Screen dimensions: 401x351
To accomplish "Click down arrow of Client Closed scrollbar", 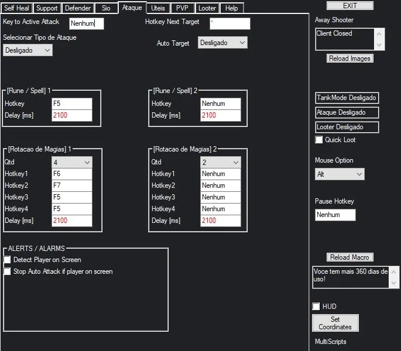I will (x=379, y=44).
